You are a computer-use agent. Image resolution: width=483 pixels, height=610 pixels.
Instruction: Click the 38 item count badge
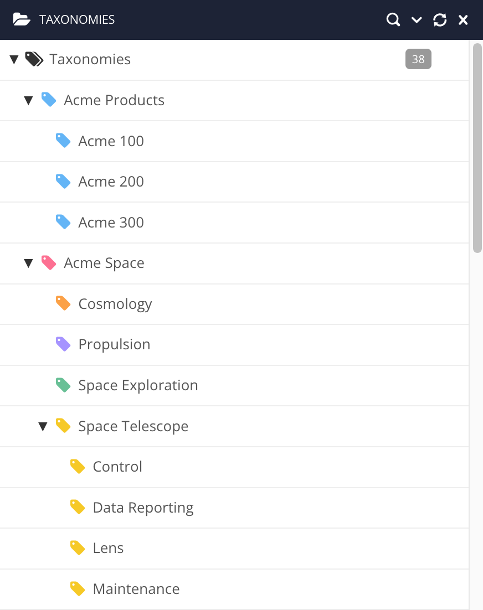point(418,59)
